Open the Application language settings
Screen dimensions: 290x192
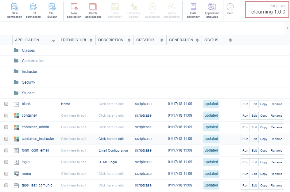click(212, 10)
